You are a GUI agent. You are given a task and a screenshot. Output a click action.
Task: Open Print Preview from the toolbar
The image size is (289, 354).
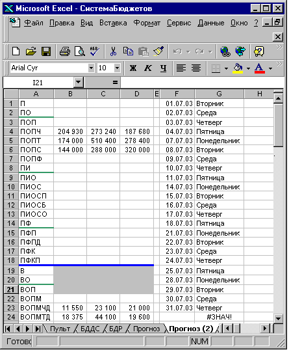(80, 51)
